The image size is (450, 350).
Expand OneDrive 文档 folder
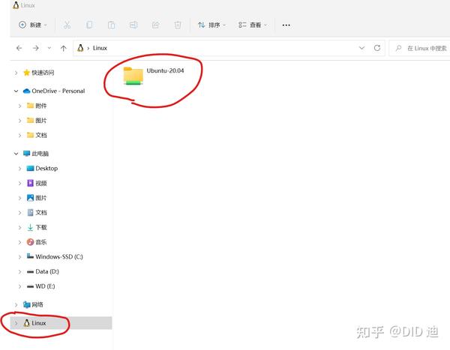(19, 135)
